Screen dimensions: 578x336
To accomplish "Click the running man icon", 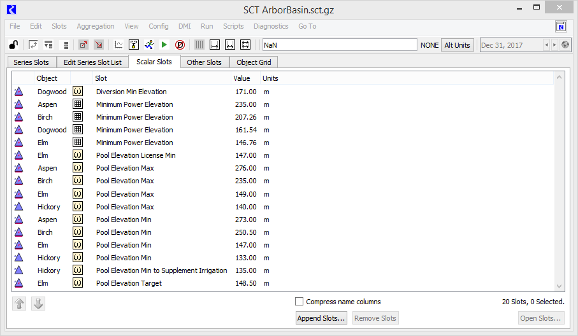I will coord(149,45).
